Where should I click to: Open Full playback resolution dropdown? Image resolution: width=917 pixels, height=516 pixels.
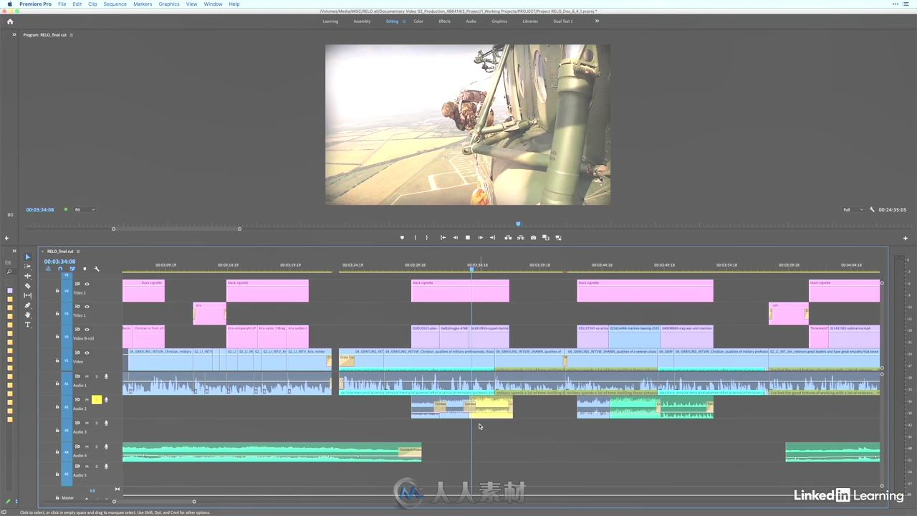[853, 210]
